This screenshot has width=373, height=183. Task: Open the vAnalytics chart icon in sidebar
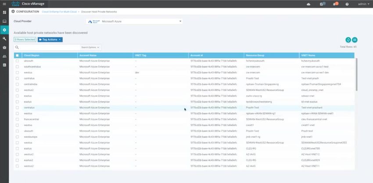pos(4,65)
